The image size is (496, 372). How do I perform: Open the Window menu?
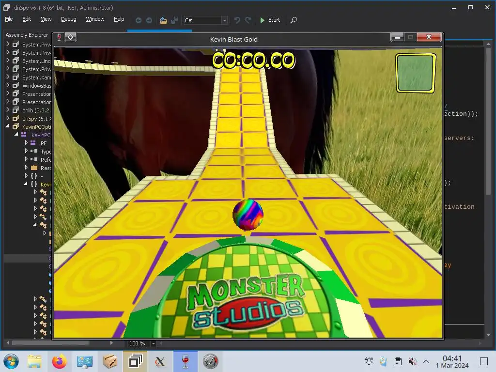pyautogui.click(x=95, y=19)
